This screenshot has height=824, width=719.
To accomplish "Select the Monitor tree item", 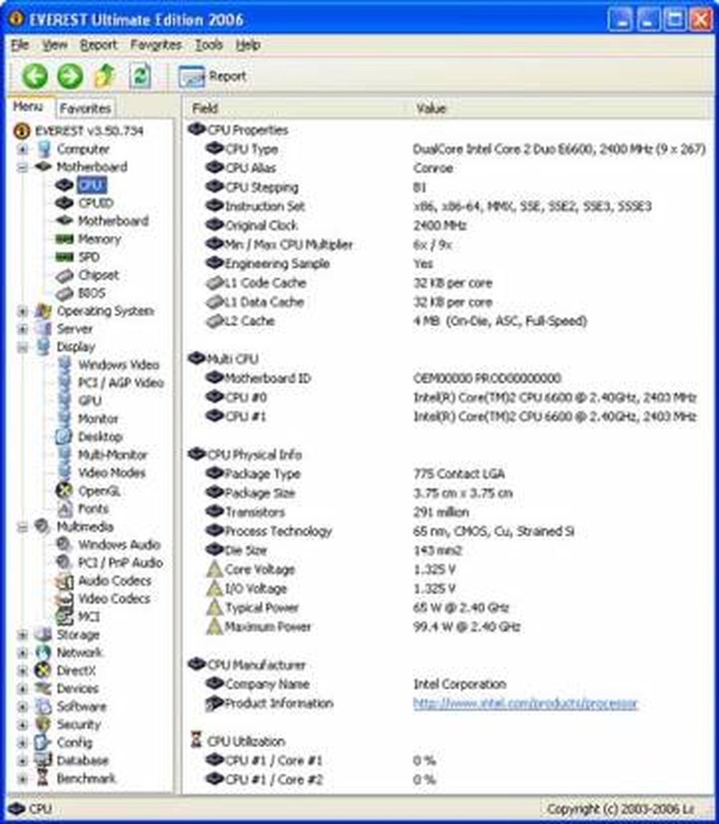I will pos(98,419).
